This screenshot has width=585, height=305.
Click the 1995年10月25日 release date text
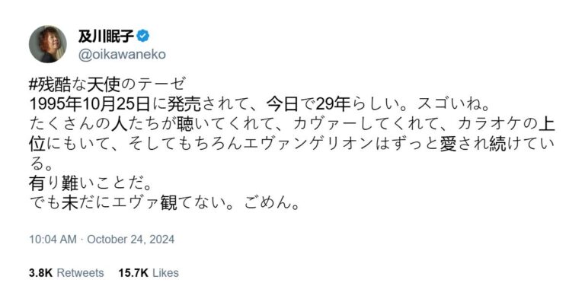[90, 105]
